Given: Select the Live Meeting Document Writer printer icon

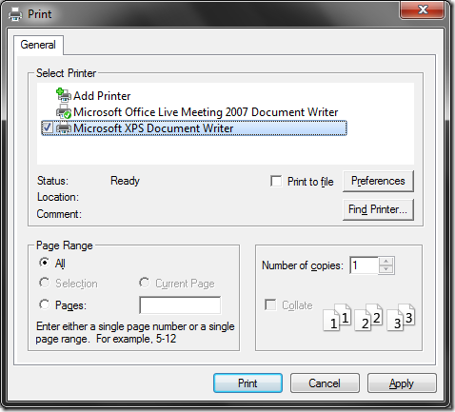Looking at the screenshot, I should 64,111.
